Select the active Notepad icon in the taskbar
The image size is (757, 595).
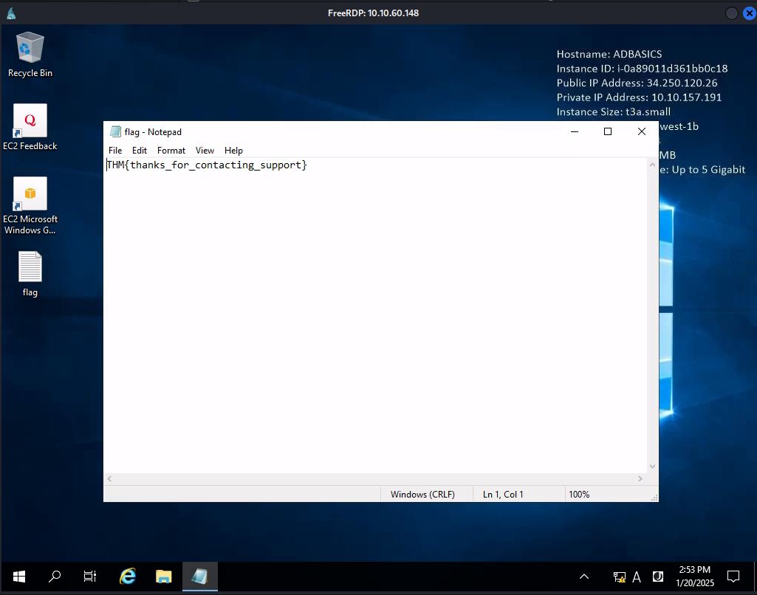coord(199,577)
